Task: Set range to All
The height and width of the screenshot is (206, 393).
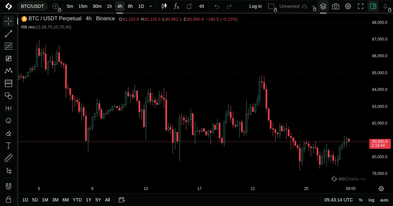Action: pos(107,200)
